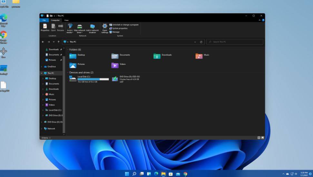Image resolution: width=313 pixels, height=177 pixels.
Task: Select OneDrive in navigation pane
Action: click(x=50, y=67)
